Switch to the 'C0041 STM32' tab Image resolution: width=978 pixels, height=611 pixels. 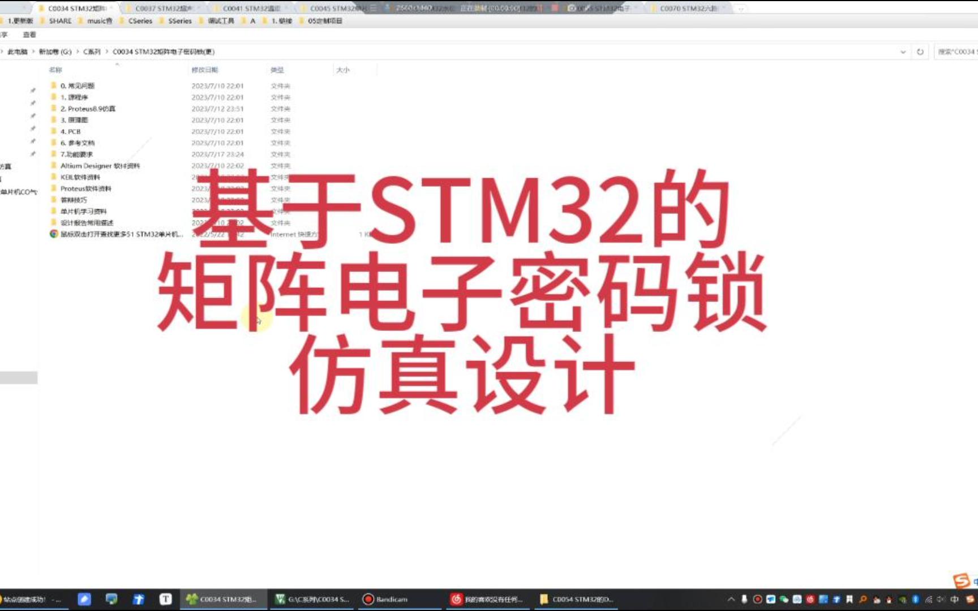coord(251,8)
